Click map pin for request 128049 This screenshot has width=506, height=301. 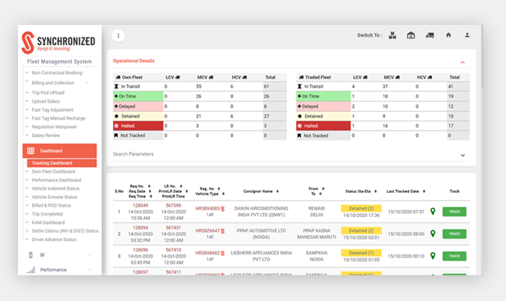[x=433, y=212]
